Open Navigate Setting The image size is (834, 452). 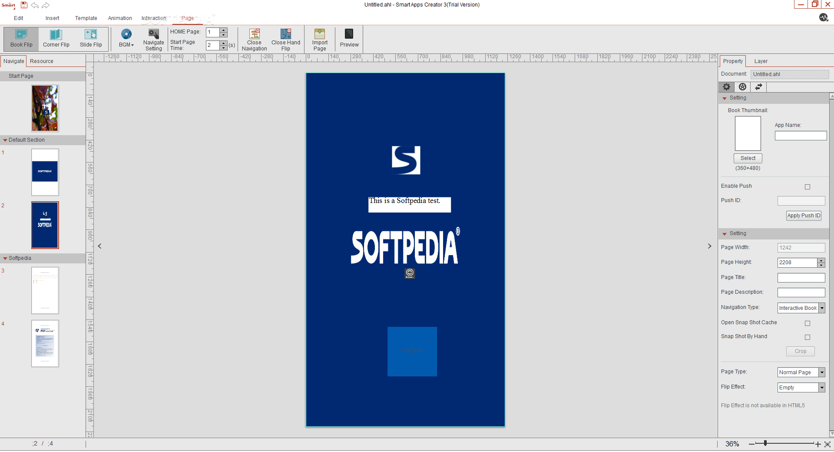click(x=153, y=40)
